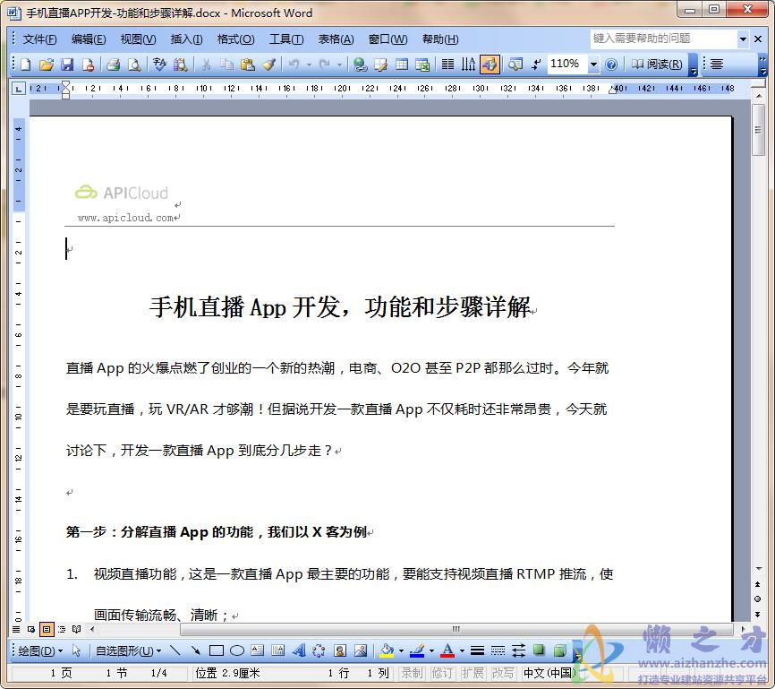Insert a Text Box from drawing toolbar
This screenshot has height=689, width=775.
(x=258, y=650)
